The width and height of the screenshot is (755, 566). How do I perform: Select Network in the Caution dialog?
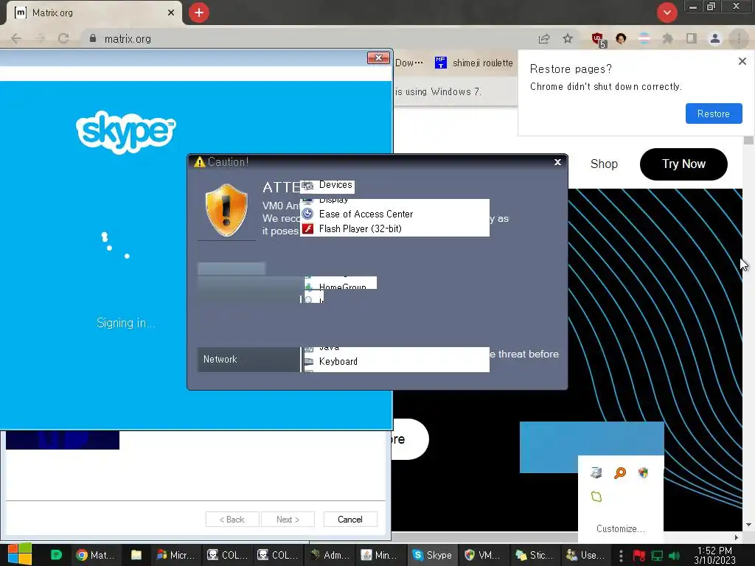tap(248, 359)
